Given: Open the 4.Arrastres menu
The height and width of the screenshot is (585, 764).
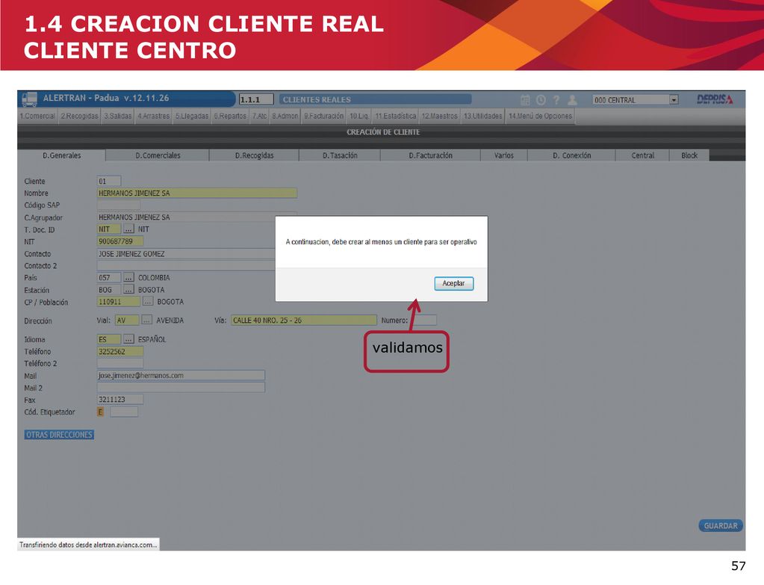Looking at the screenshot, I should (153, 116).
